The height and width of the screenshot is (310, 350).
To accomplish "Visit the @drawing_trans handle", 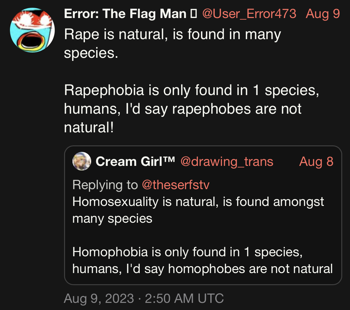I will (227, 162).
